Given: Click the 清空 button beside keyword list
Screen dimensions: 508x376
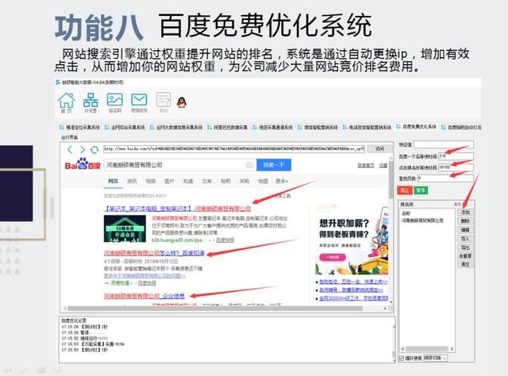Looking at the screenshot, I should point(465,264).
